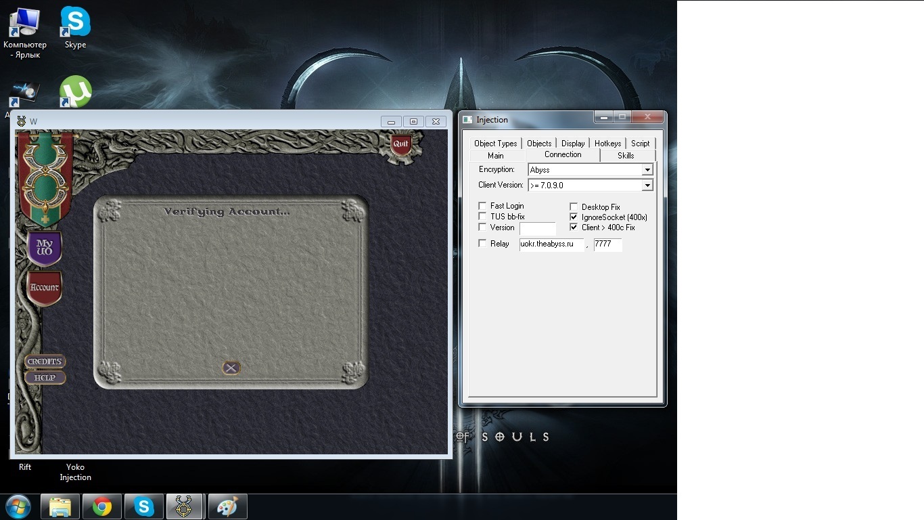Click the Quit gear button in game
This screenshot has height=520, width=924.
[401, 144]
